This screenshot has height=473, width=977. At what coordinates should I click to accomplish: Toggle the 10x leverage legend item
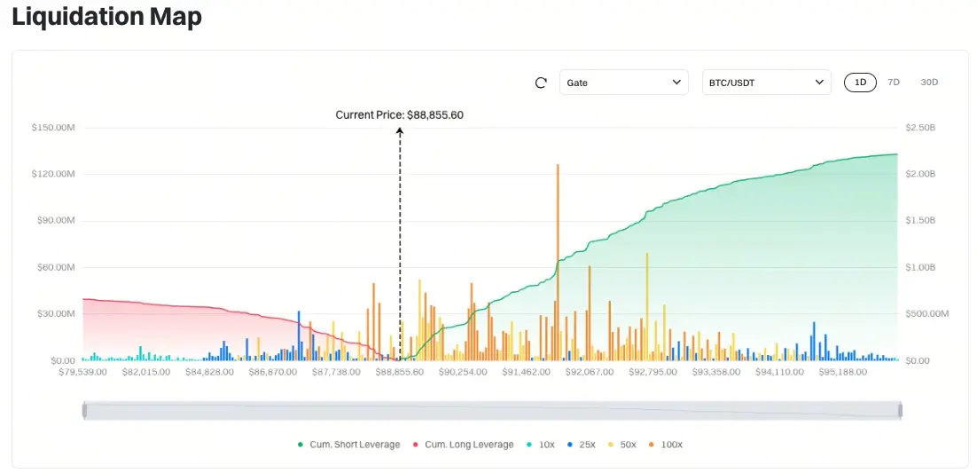(540, 445)
